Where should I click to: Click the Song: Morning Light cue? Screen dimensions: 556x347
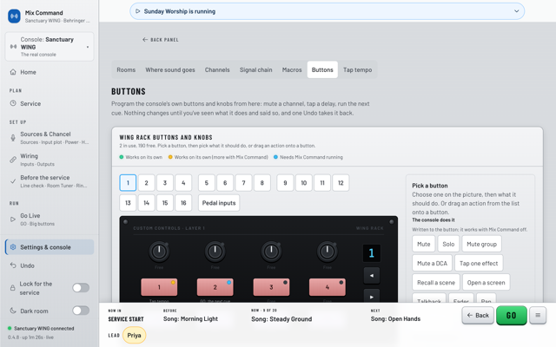tap(191, 318)
